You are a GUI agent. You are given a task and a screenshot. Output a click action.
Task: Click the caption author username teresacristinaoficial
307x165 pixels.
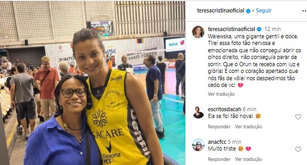pos(231,29)
